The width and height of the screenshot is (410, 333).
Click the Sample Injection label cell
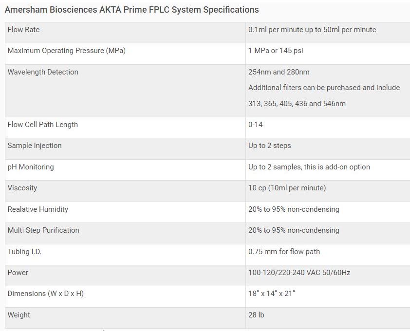tap(35, 146)
